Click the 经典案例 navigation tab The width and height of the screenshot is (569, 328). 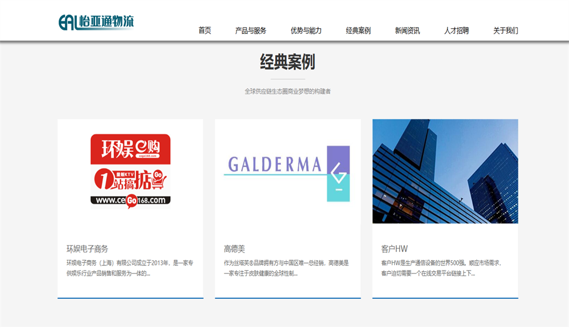click(x=358, y=30)
